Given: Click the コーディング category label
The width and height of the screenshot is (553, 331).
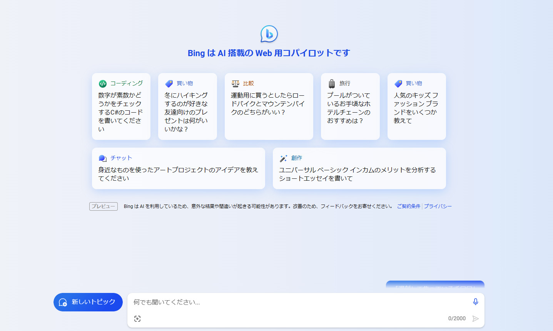Looking at the screenshot, I should coord(127,83).
